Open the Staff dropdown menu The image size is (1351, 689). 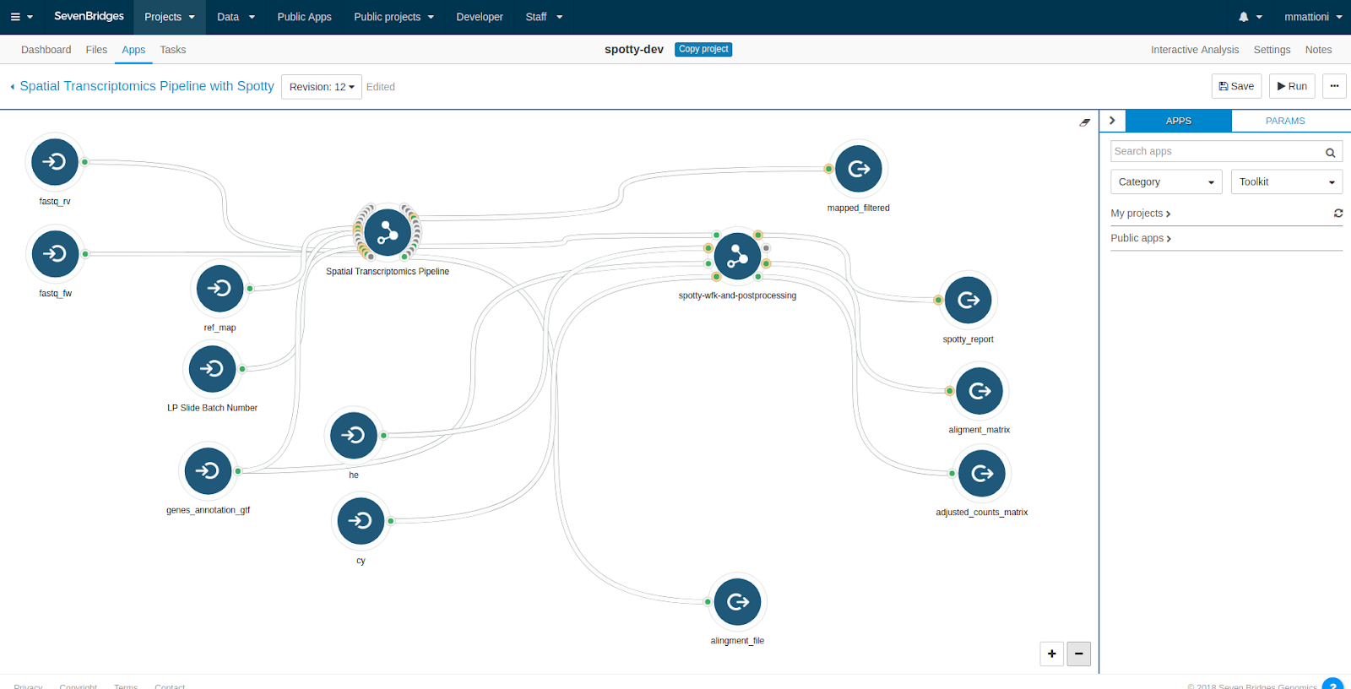click(x=544, y=17)
